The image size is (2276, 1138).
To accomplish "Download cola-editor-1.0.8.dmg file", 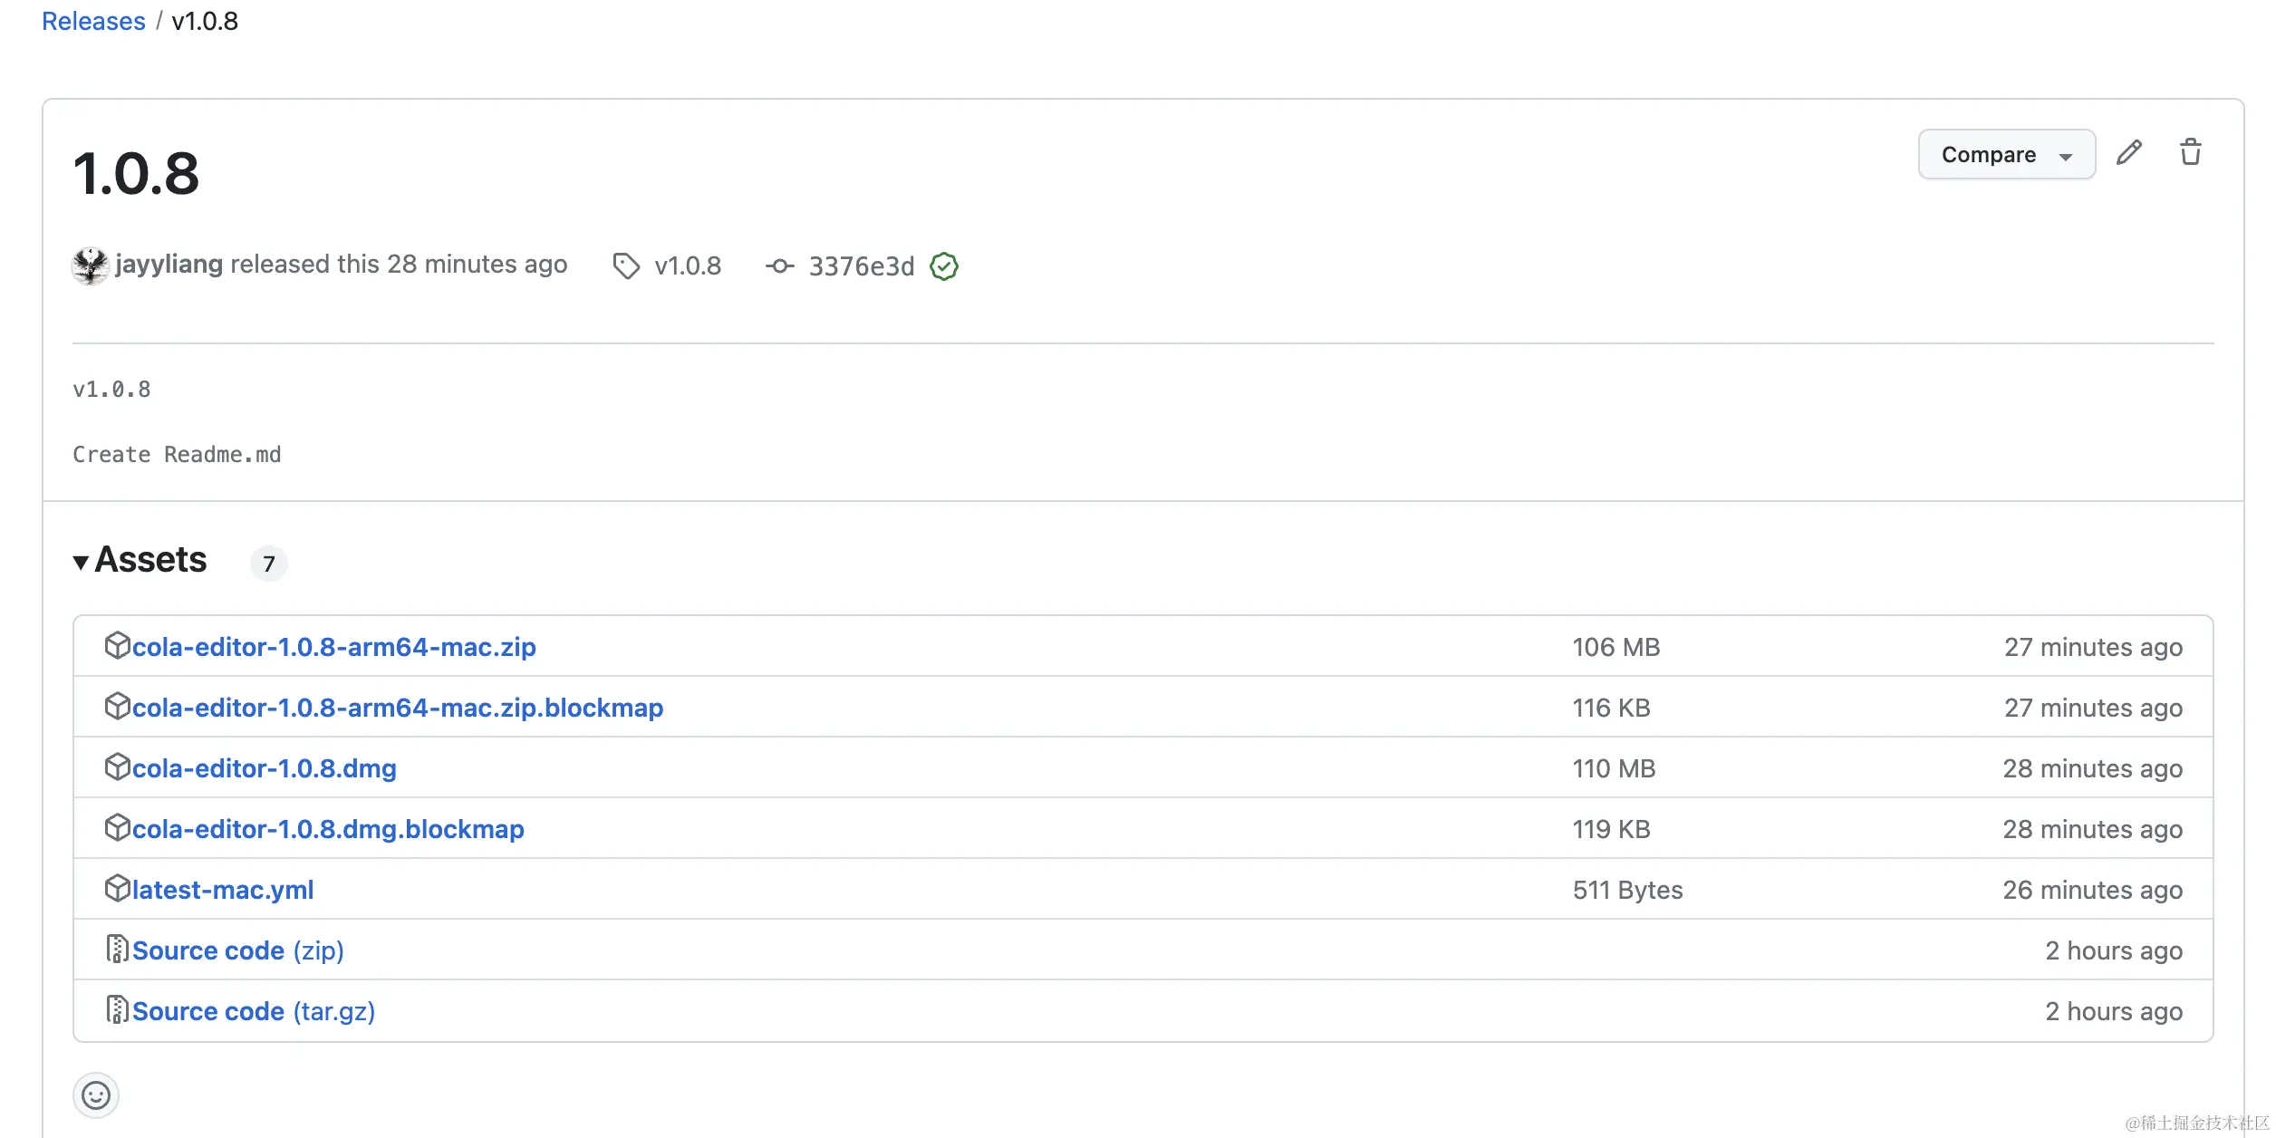I will pos(264,768).
